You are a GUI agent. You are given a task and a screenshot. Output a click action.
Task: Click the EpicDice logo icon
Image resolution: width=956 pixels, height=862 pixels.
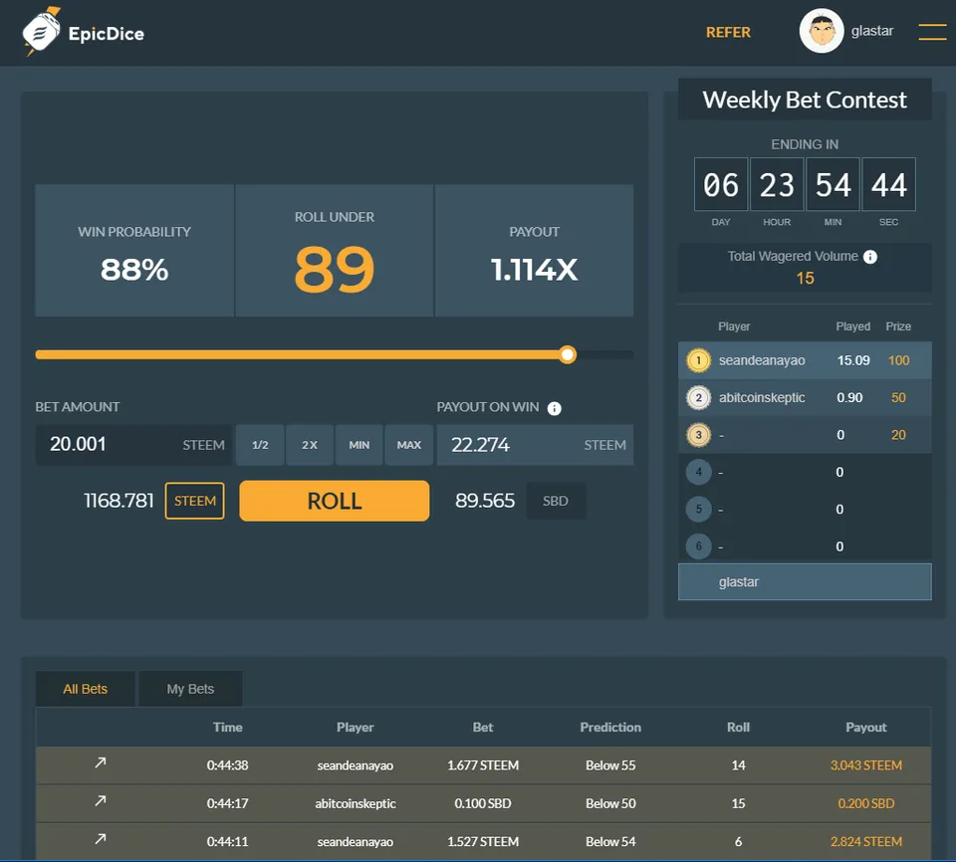[x=41, y=32]
